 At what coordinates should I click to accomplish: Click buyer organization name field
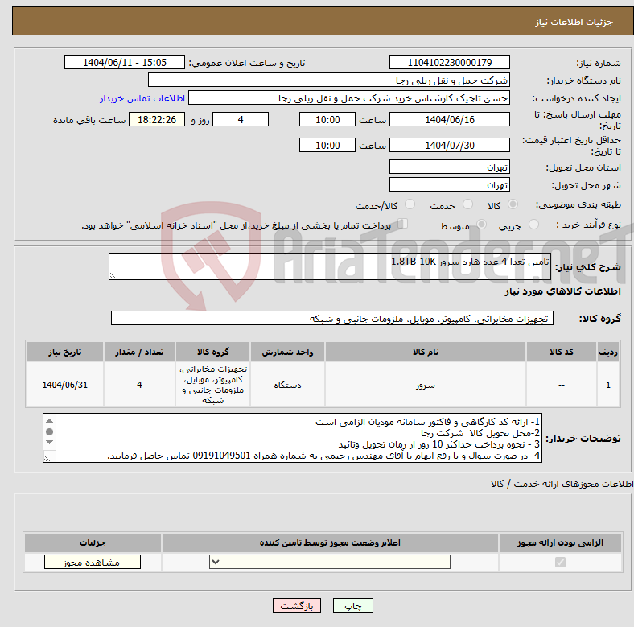click(x=329, y=80)
